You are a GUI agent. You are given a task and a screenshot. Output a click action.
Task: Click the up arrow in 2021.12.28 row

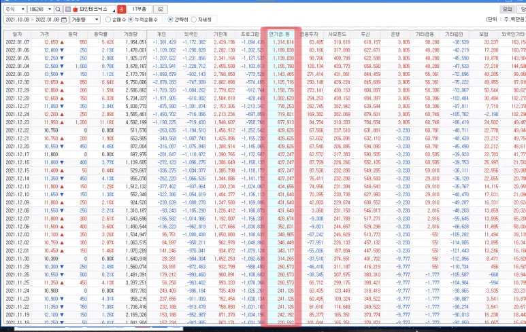(x=62, y=98)
